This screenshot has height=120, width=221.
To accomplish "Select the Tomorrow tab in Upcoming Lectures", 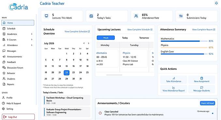I will (144, 38).
